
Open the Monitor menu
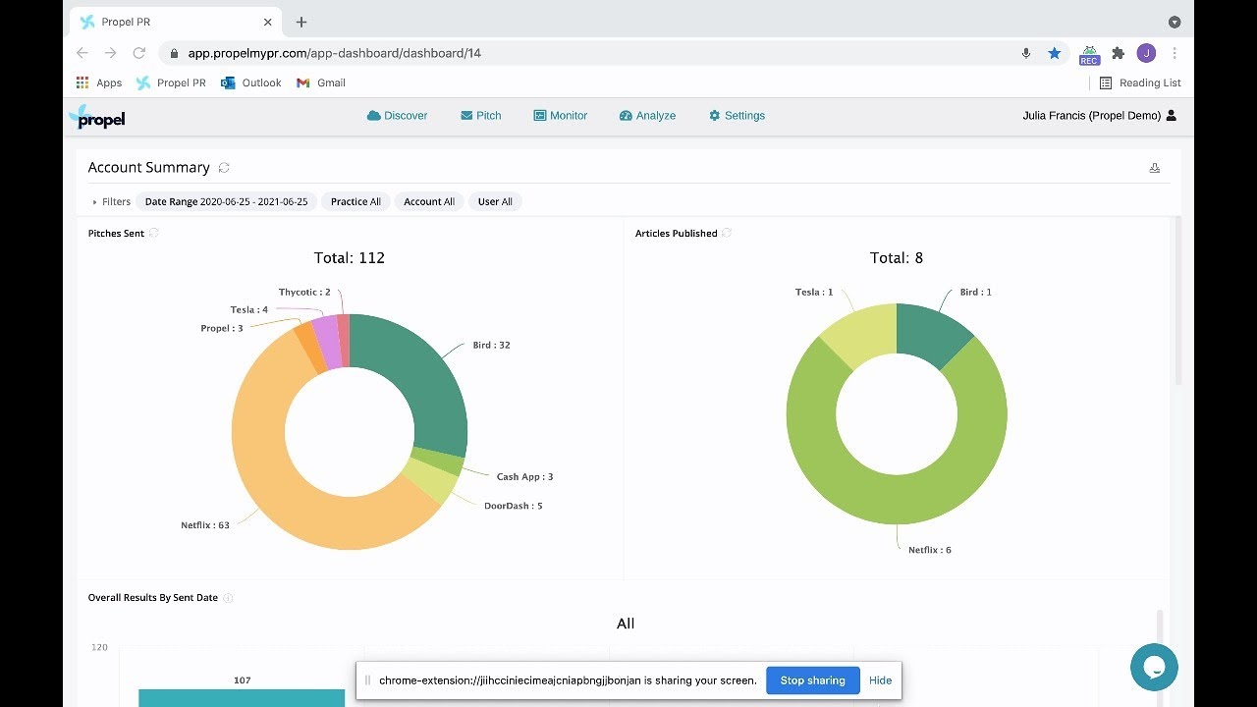tap(560, 116)
